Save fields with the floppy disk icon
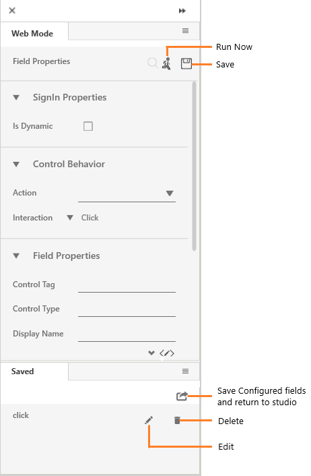311x476 pixels. tap(186, 63)
